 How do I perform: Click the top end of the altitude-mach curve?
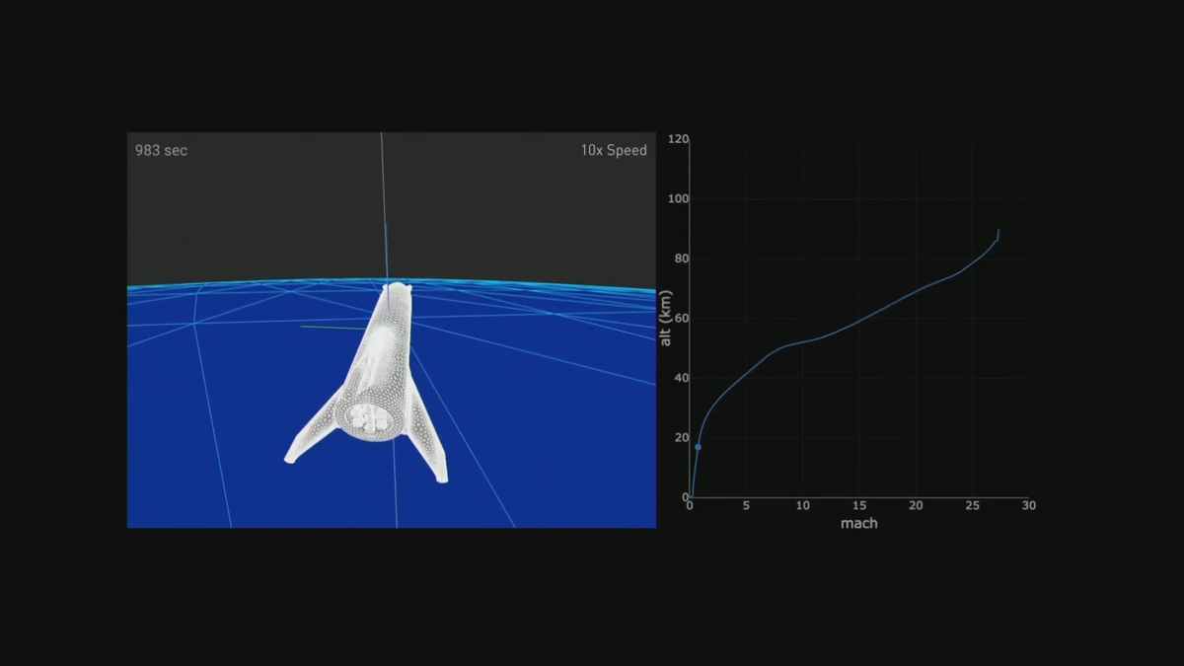[998, 230]
